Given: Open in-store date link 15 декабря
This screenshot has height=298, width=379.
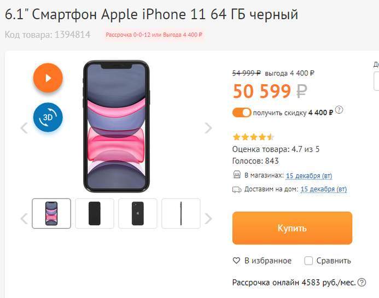Looking at the screenshot, I should [309, 176].
